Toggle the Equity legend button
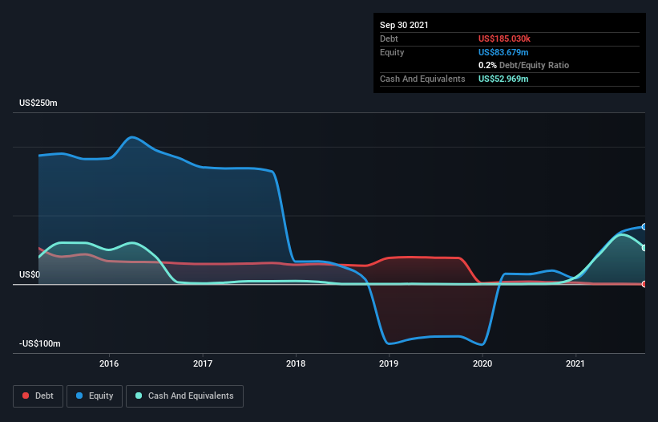 coord(95,396)
